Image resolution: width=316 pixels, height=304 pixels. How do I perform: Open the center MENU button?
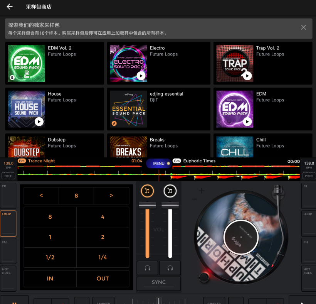pyautogui.click(x=159, y=164)
